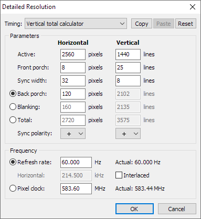Select the Refresh rate radio option
Image resolution: width=201 pixels, height=219 pixels.
pyautogui.click(x=13, y=162)
